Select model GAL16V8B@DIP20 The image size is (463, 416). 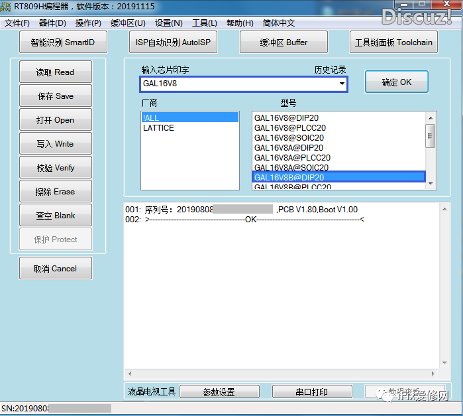(x=338, y=177)
